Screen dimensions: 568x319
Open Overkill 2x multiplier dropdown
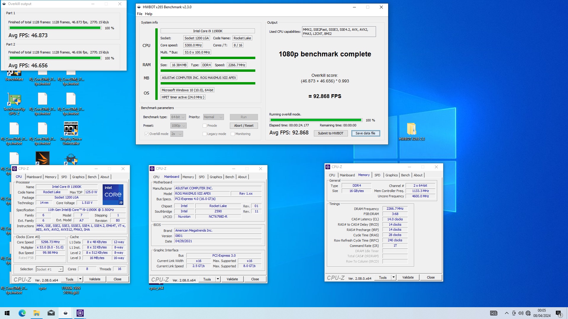tap(177, 134)
